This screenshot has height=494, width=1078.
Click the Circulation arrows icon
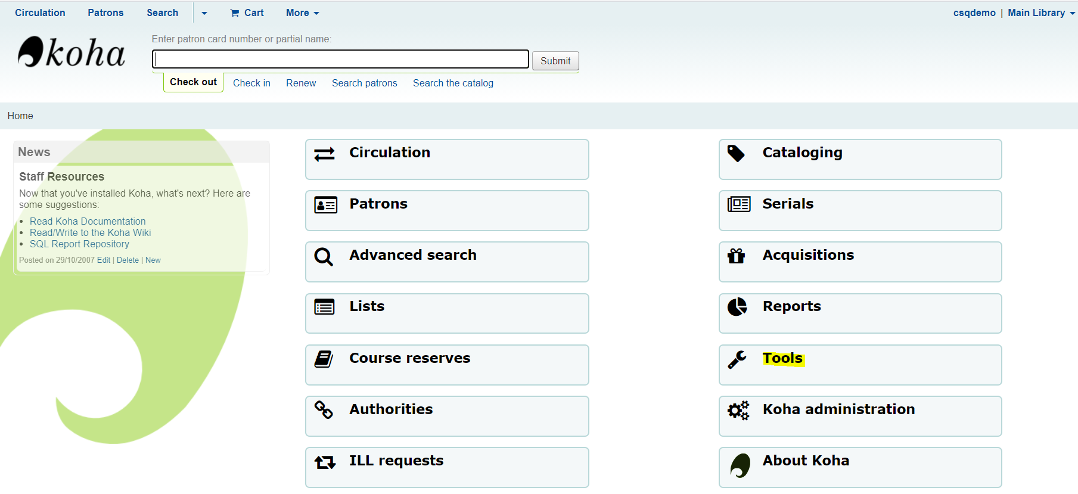pos(324,154)
